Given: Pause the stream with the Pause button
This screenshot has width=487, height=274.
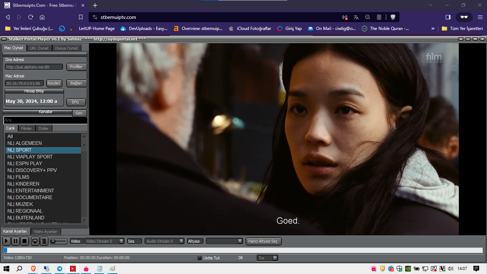Looking at the screenshot, I should click(x=15, y=241).
